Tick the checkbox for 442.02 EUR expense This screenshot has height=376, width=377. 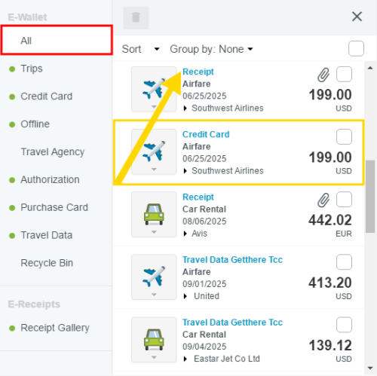click(x=344, y=200)
